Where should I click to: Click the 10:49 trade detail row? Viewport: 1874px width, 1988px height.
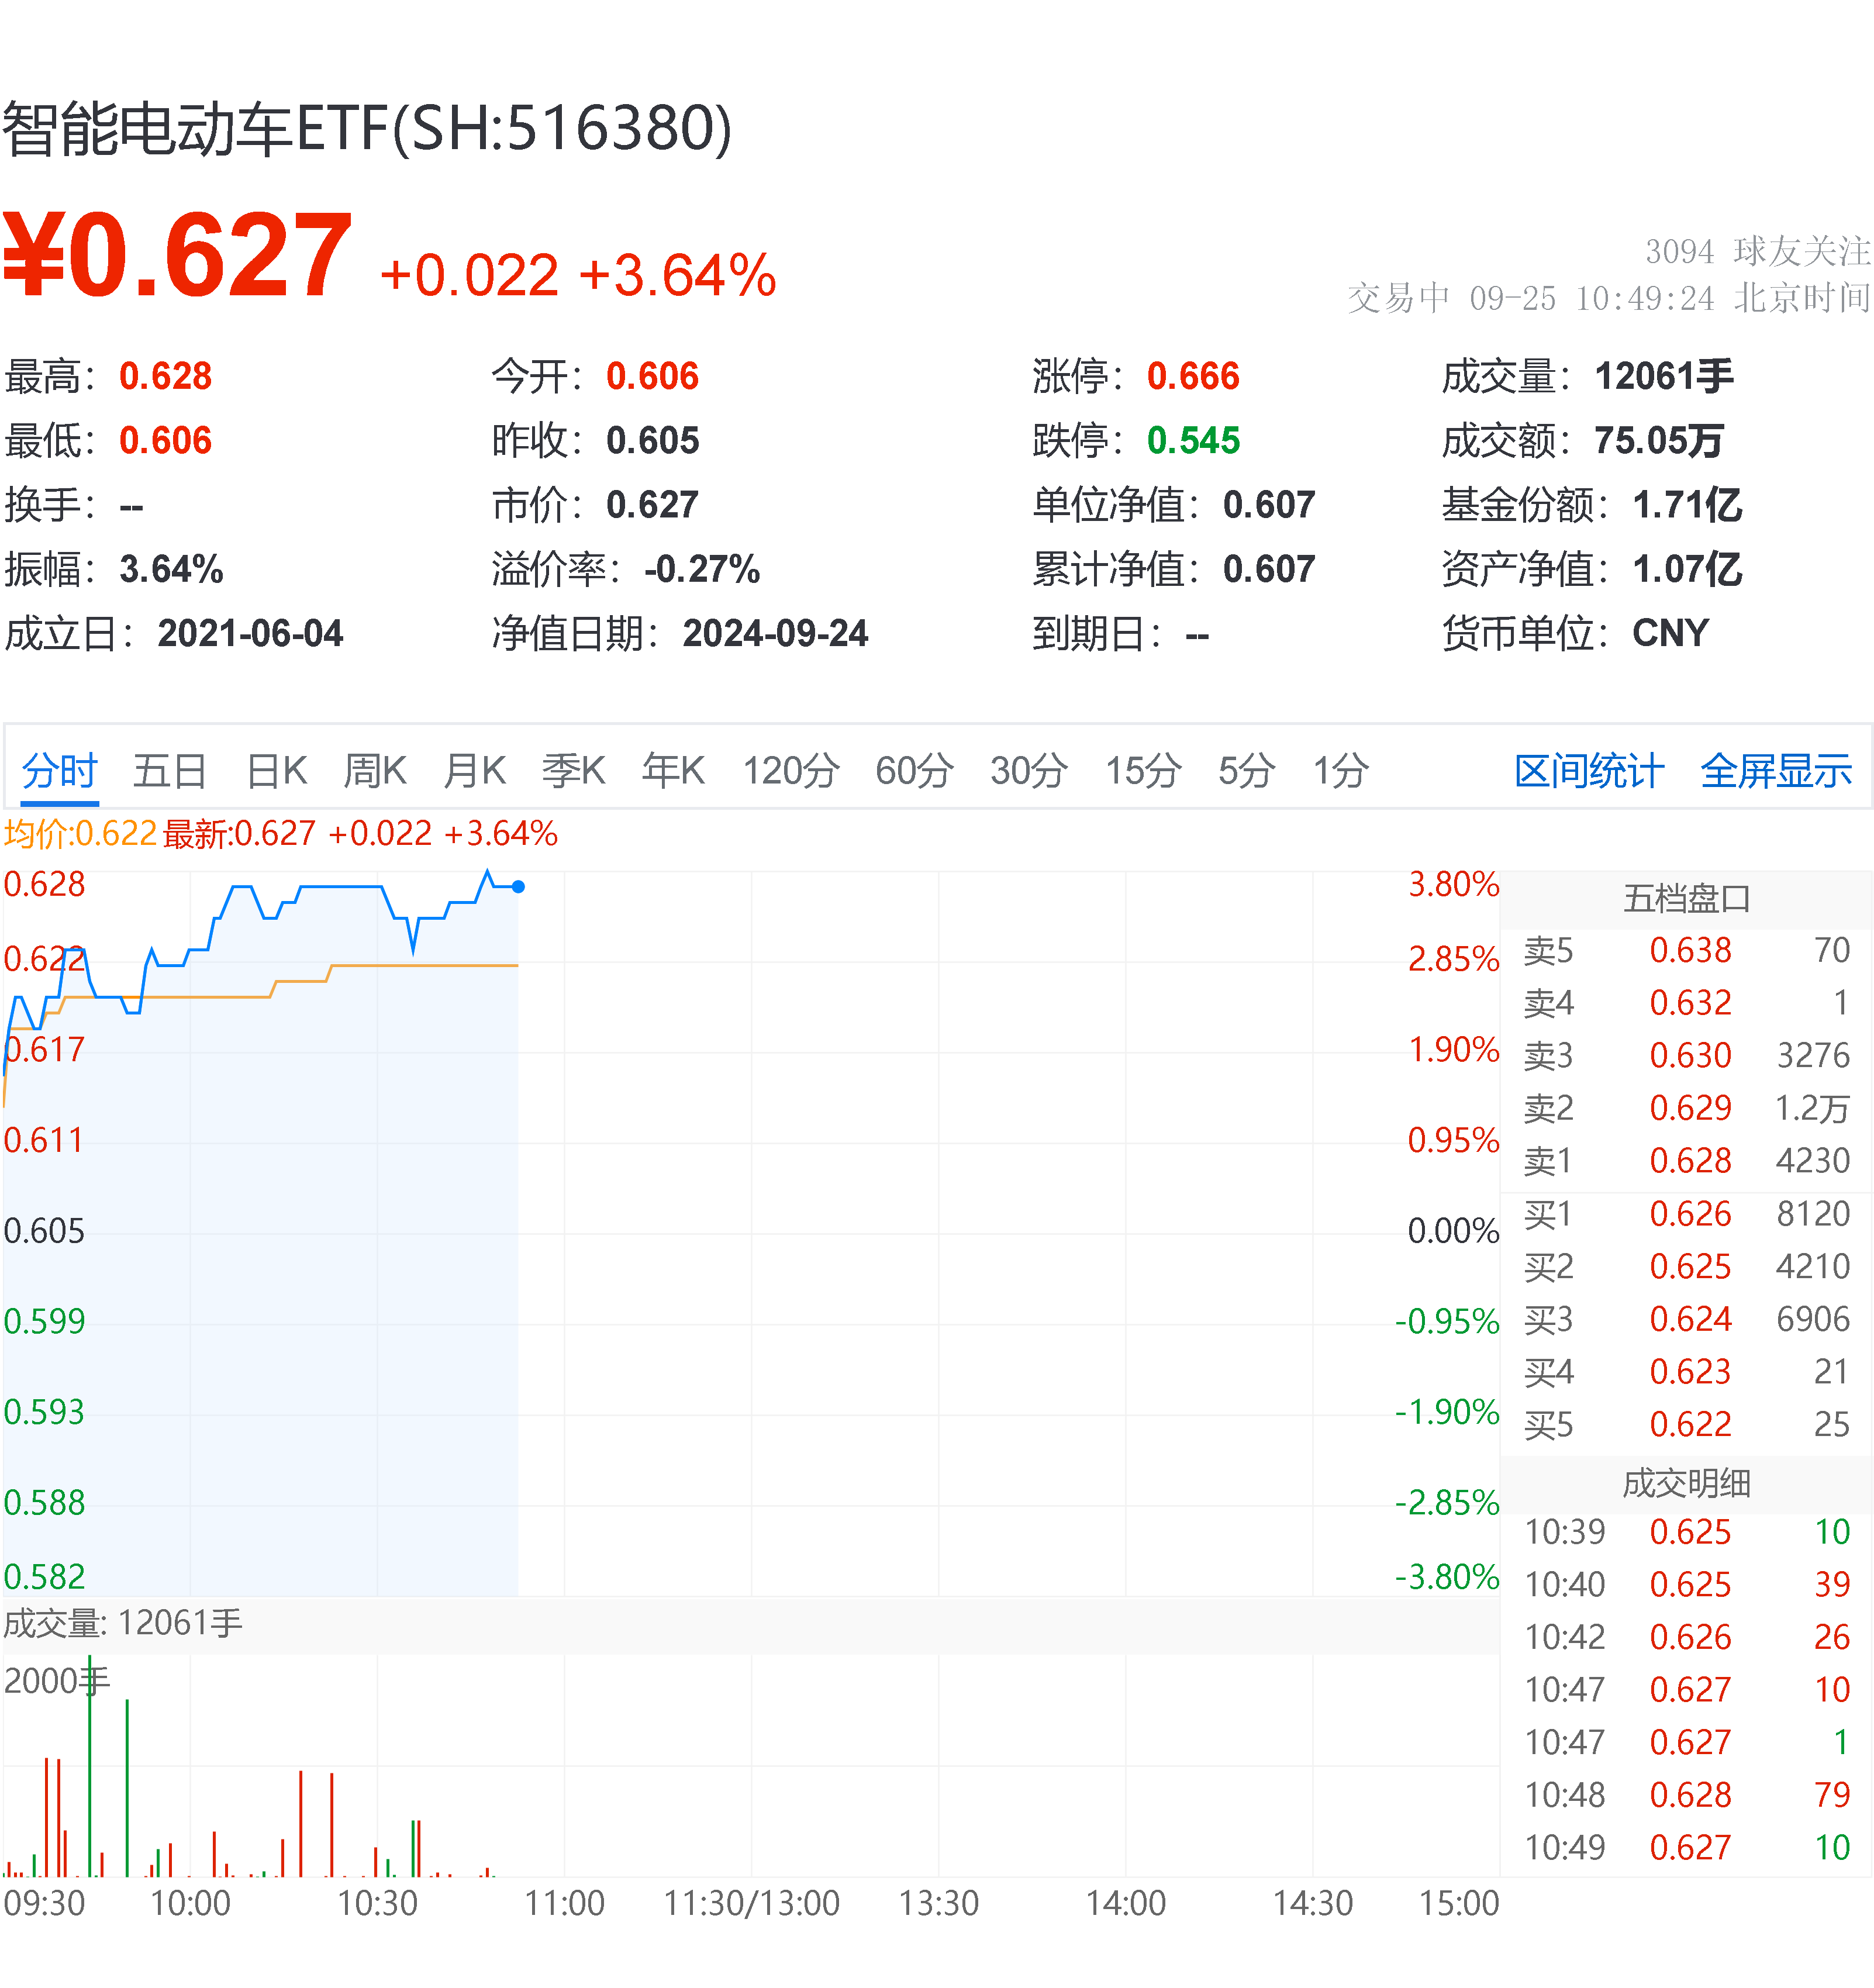tap(1686, 1848)
